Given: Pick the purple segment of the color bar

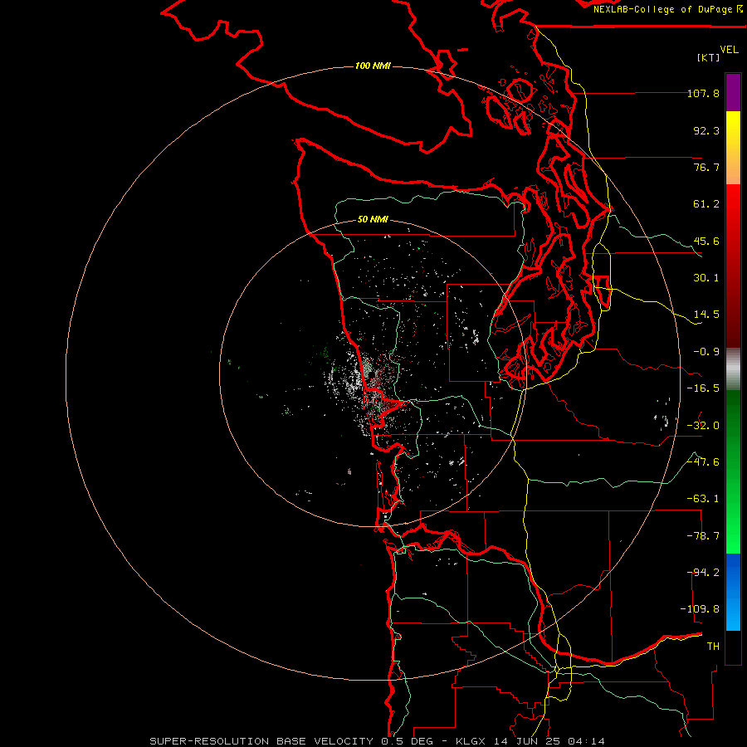Looking at the screenshot, I should tap(733, 93).
